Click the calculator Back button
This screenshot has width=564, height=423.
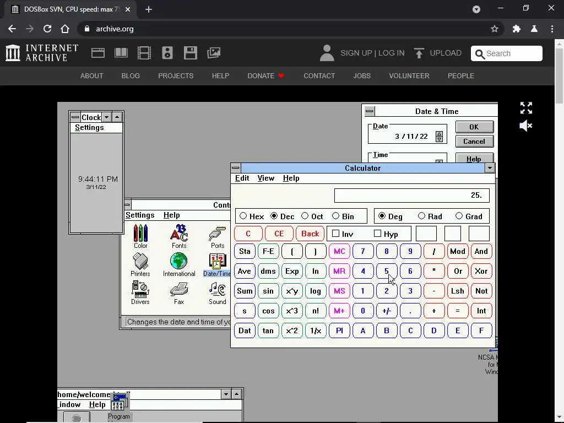pos(310,234)
